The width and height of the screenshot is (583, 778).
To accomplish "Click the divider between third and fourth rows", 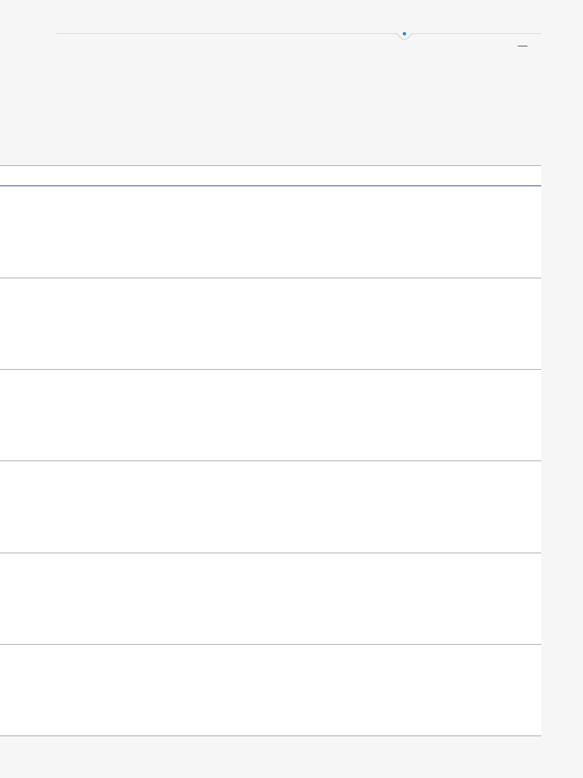I will coord(270,461).
